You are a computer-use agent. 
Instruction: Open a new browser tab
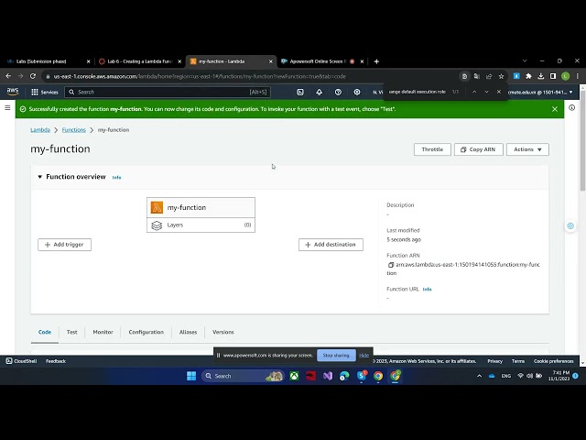coord(376,61)
